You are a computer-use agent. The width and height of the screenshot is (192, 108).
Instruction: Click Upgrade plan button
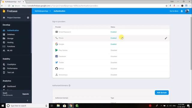click(x=25, y=94)
